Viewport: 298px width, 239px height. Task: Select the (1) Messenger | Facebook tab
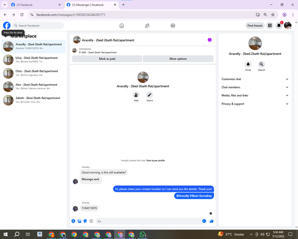(92, 5)
